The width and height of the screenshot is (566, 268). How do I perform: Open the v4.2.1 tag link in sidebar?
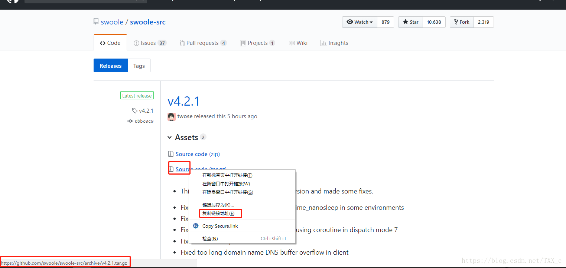tap(143, 110)
